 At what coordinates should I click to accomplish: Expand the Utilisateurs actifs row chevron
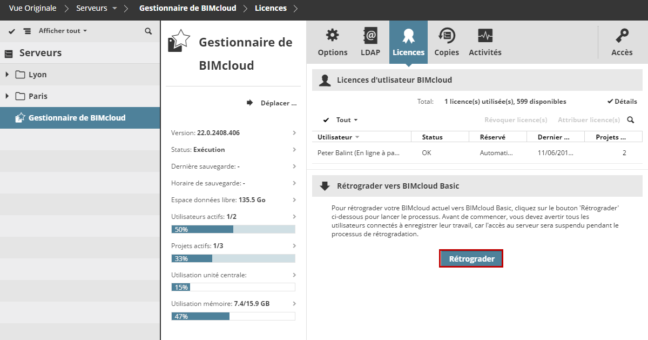[x=294, y=216]
